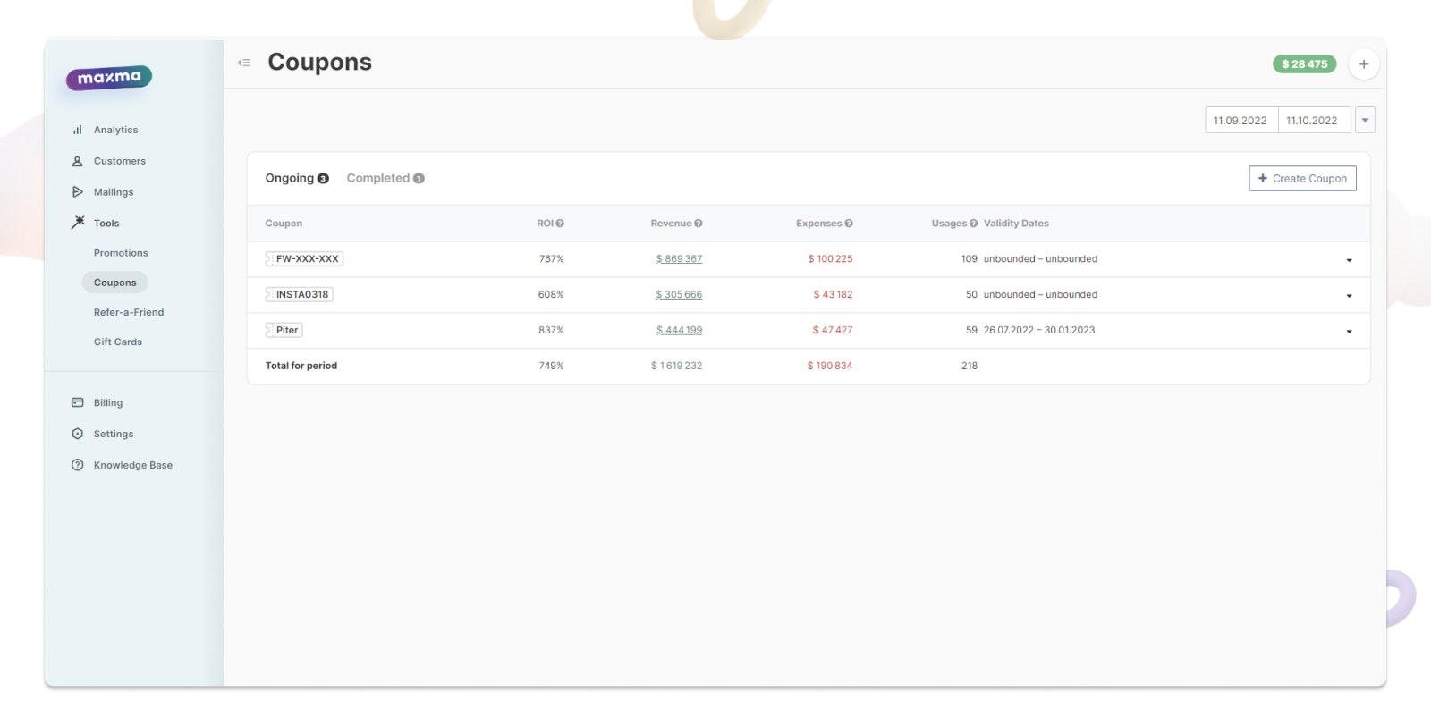Collapse the sidebar with the menu toggle icon
The height and width of the screenshot is (726, 1431).
click(244, 63)
